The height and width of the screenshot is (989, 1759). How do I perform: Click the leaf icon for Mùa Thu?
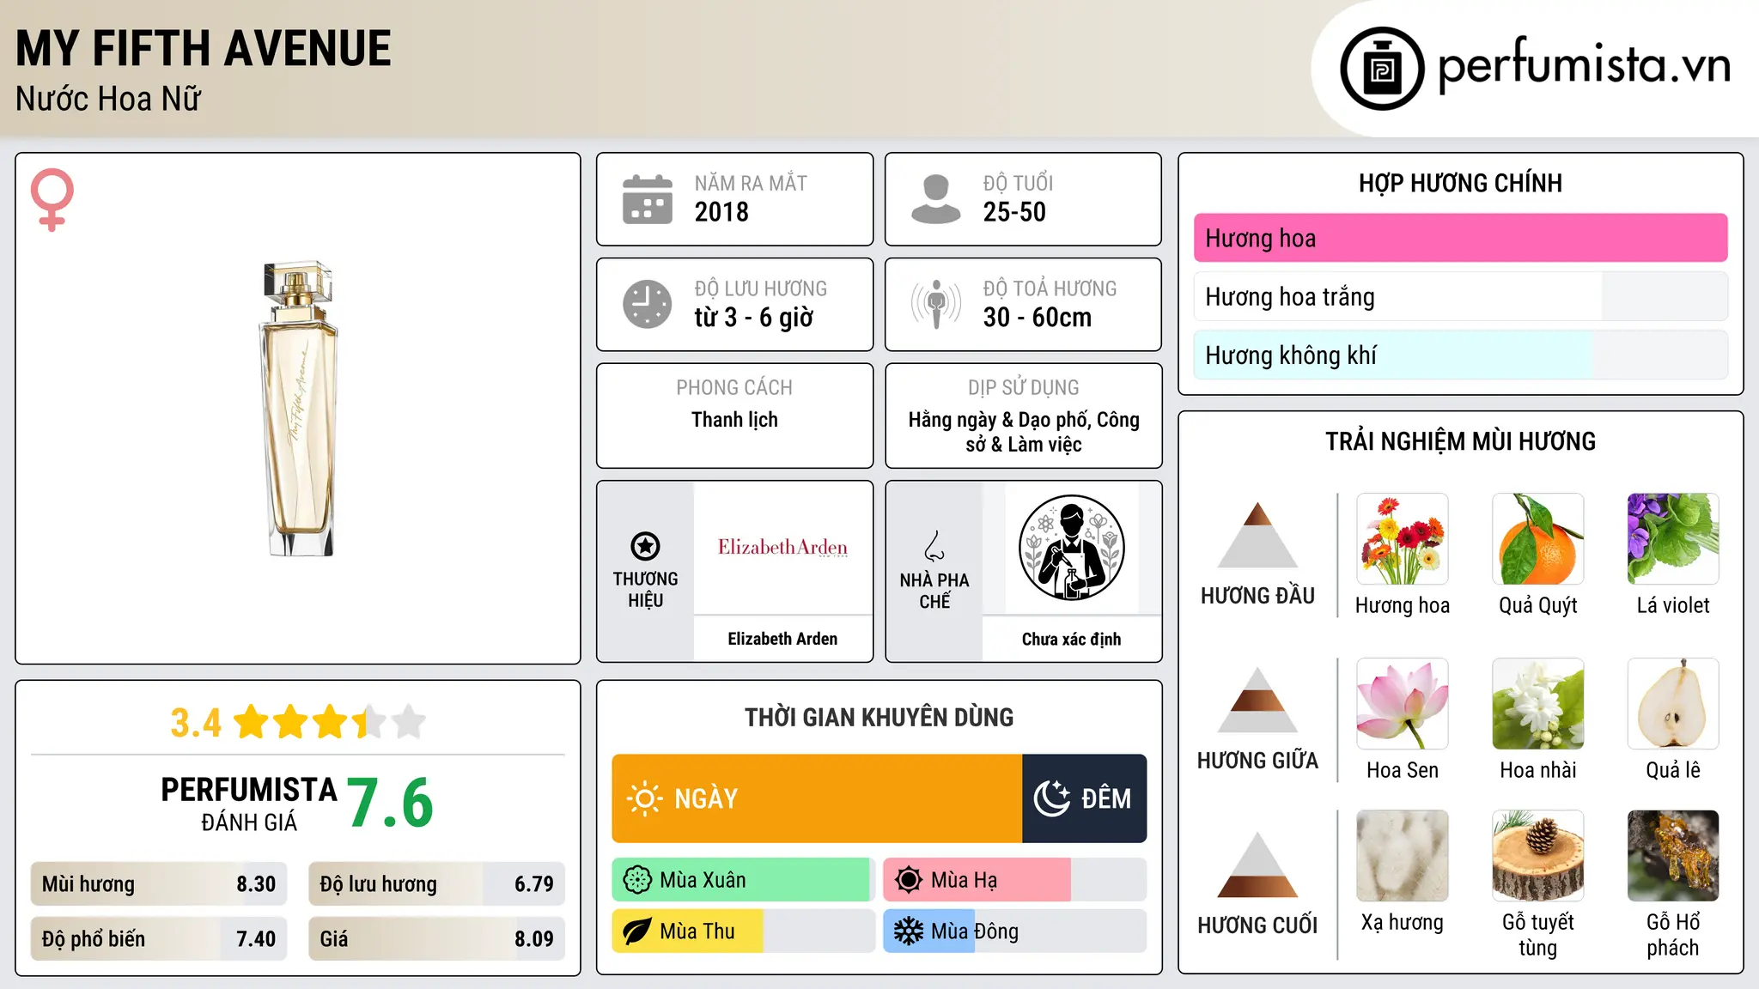coord(637,931)
